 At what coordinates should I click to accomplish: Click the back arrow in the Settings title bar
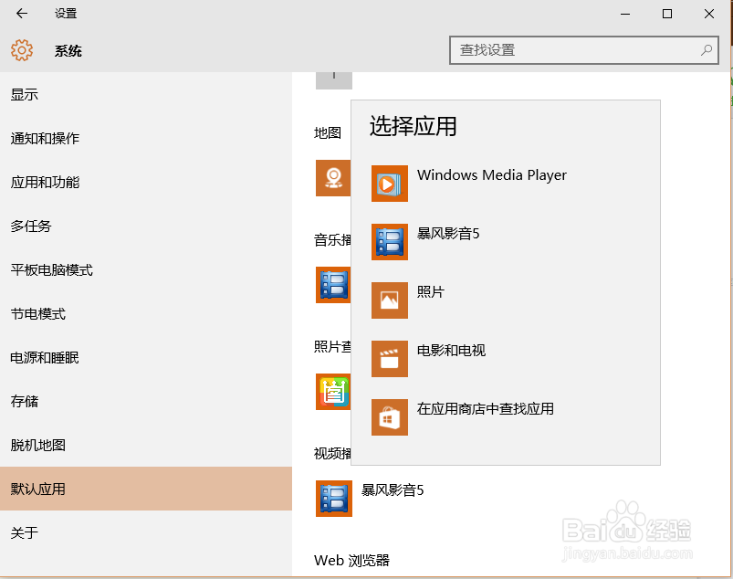click(x=22, y=14)
